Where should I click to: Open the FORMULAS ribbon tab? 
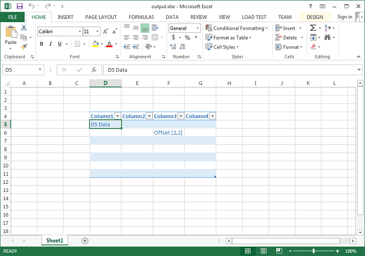coord(141,17)
